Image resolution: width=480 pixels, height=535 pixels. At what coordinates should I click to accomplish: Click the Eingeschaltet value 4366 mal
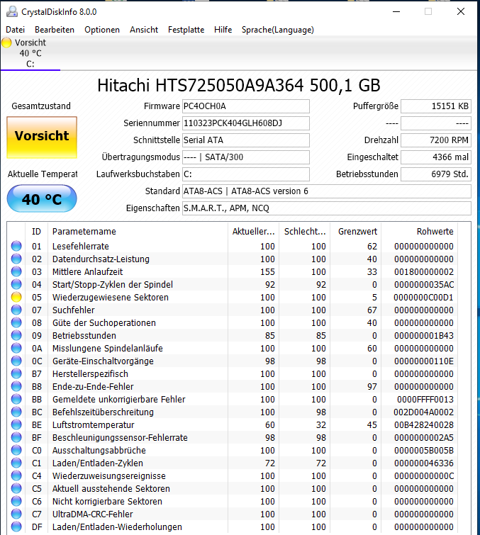[x=436, y=157]
